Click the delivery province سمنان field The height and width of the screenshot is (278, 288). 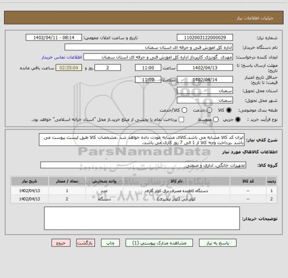coord(205,91)
